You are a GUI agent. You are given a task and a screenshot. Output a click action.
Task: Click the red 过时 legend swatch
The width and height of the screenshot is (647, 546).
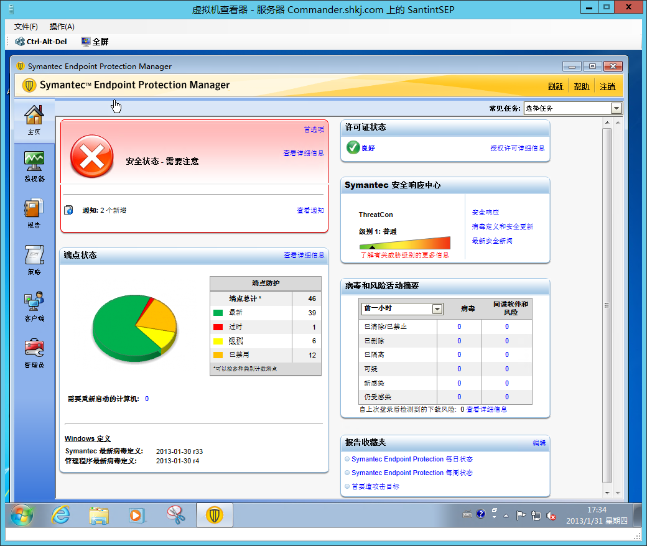tap(218, 327)
